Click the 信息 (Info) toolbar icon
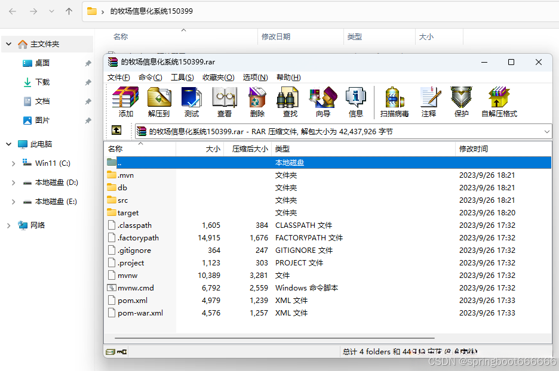Image resolution: width=559 pixels, height=371 pixels. [x=356, y=102]
